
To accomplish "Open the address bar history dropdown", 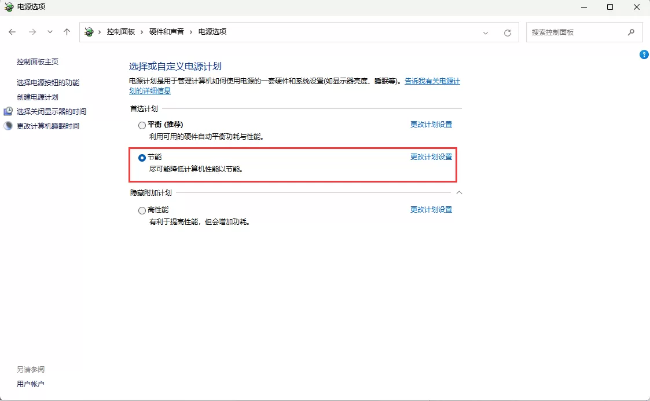I will tap(486, 32).
